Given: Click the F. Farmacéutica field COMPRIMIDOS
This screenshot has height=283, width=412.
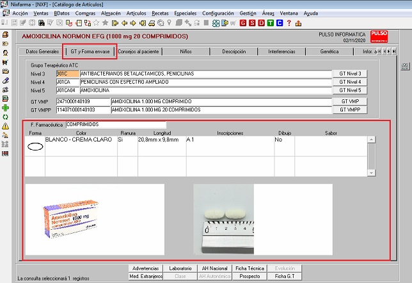Looking at the screenshot, I should coord(116,124).
